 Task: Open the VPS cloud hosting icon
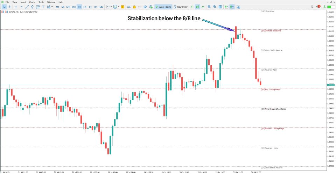coord(145,7)
